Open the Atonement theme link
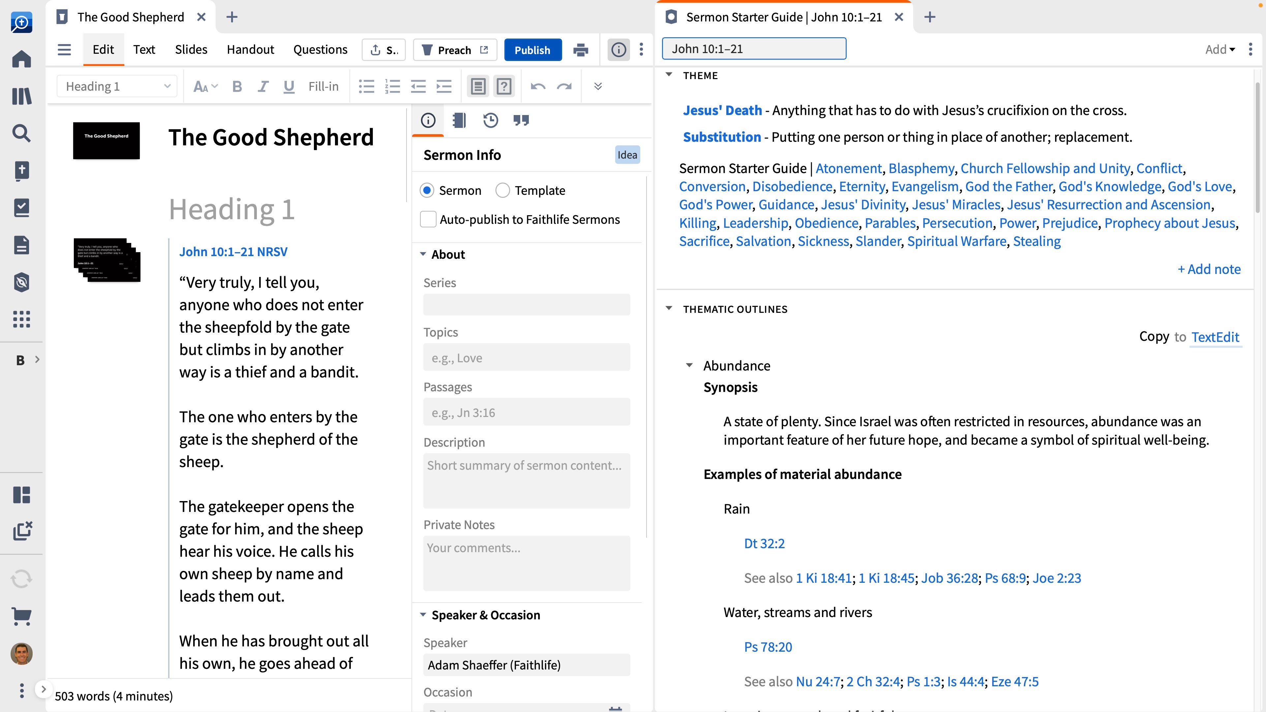The image size is (1266, 712). pyautogui.click(x=848, y=168)
